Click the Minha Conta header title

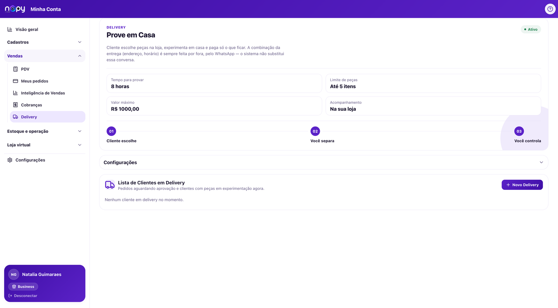point(46,9)
